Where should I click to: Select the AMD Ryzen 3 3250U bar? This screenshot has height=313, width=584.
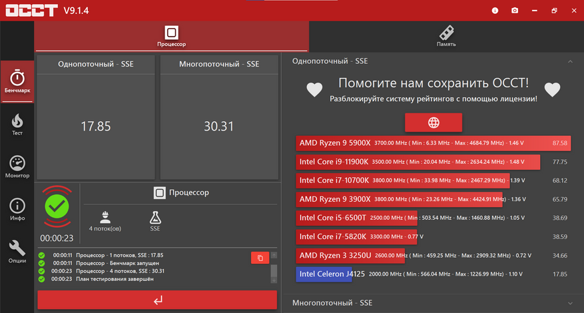pyautogui.click(x=350, y=255)
